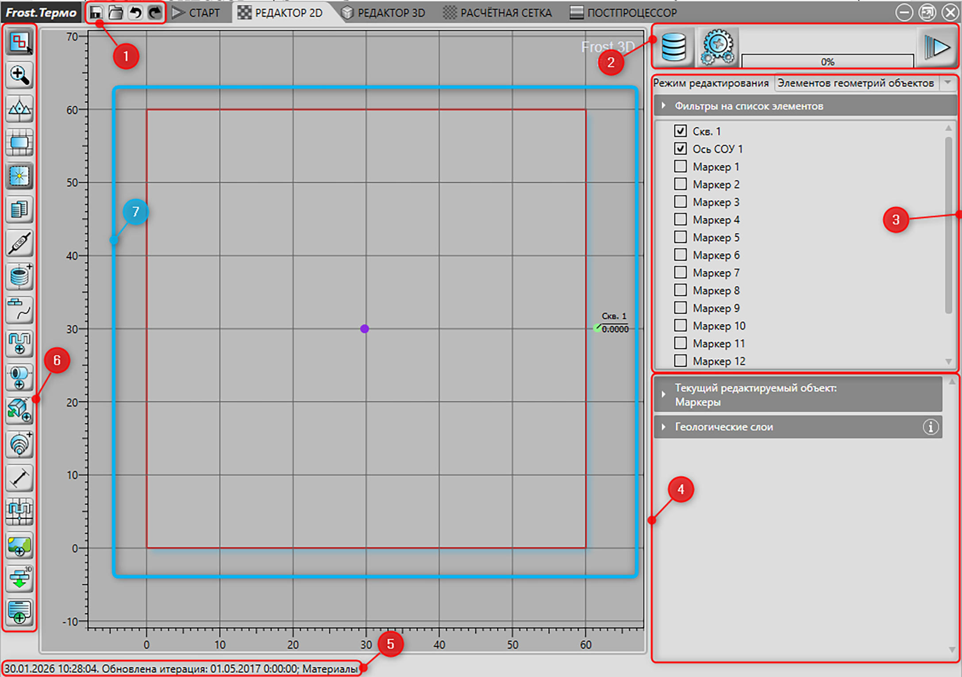Start computation with the play arrow
The image size is (962, 677).
tap(937, 46)
